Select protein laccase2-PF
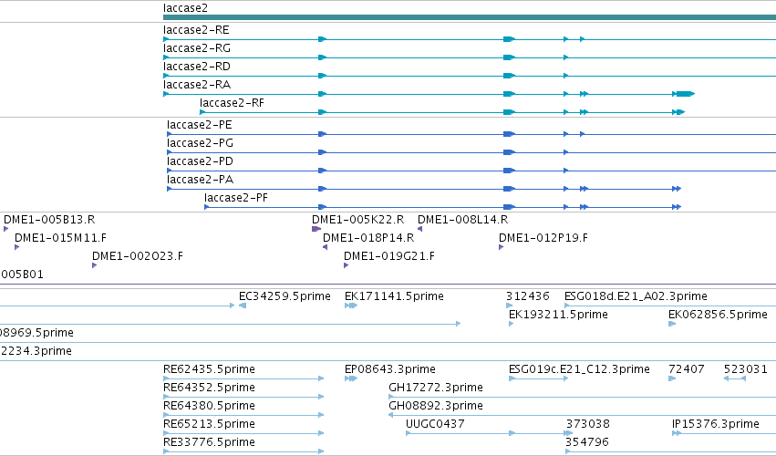This screenshot has width=776, height=456. (236, 198)
